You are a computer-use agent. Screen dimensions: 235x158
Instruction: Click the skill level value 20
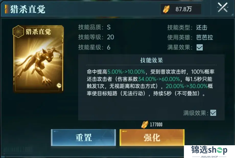tap(111, 37)
